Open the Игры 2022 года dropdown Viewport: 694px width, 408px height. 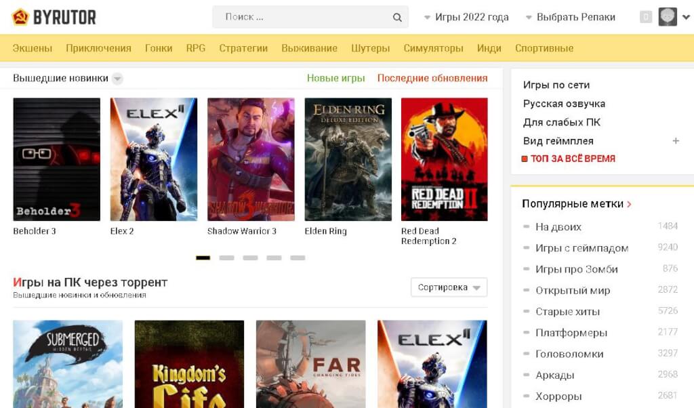466,17
